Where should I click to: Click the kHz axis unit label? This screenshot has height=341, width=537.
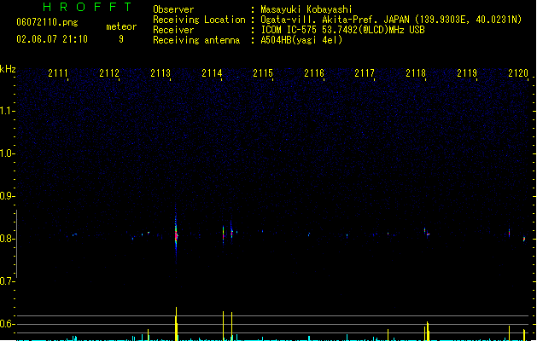pos(8,69)
